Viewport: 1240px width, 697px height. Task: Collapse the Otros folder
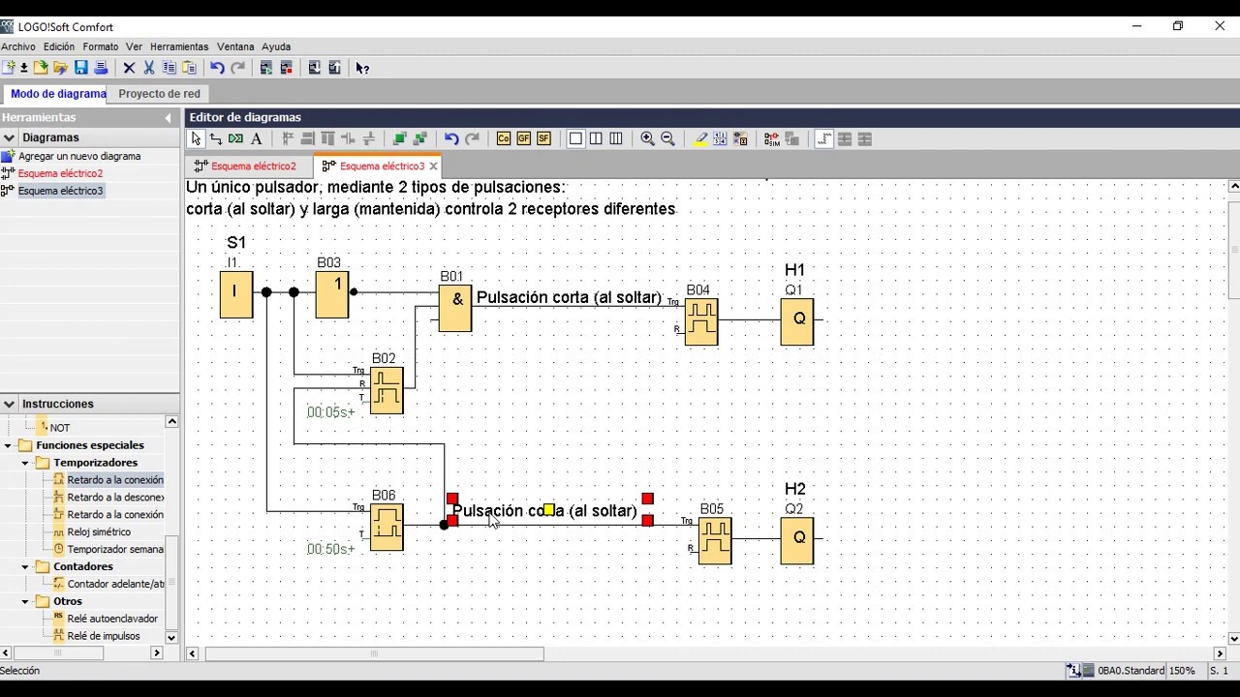pyautogui.click(x=26, y=601)
